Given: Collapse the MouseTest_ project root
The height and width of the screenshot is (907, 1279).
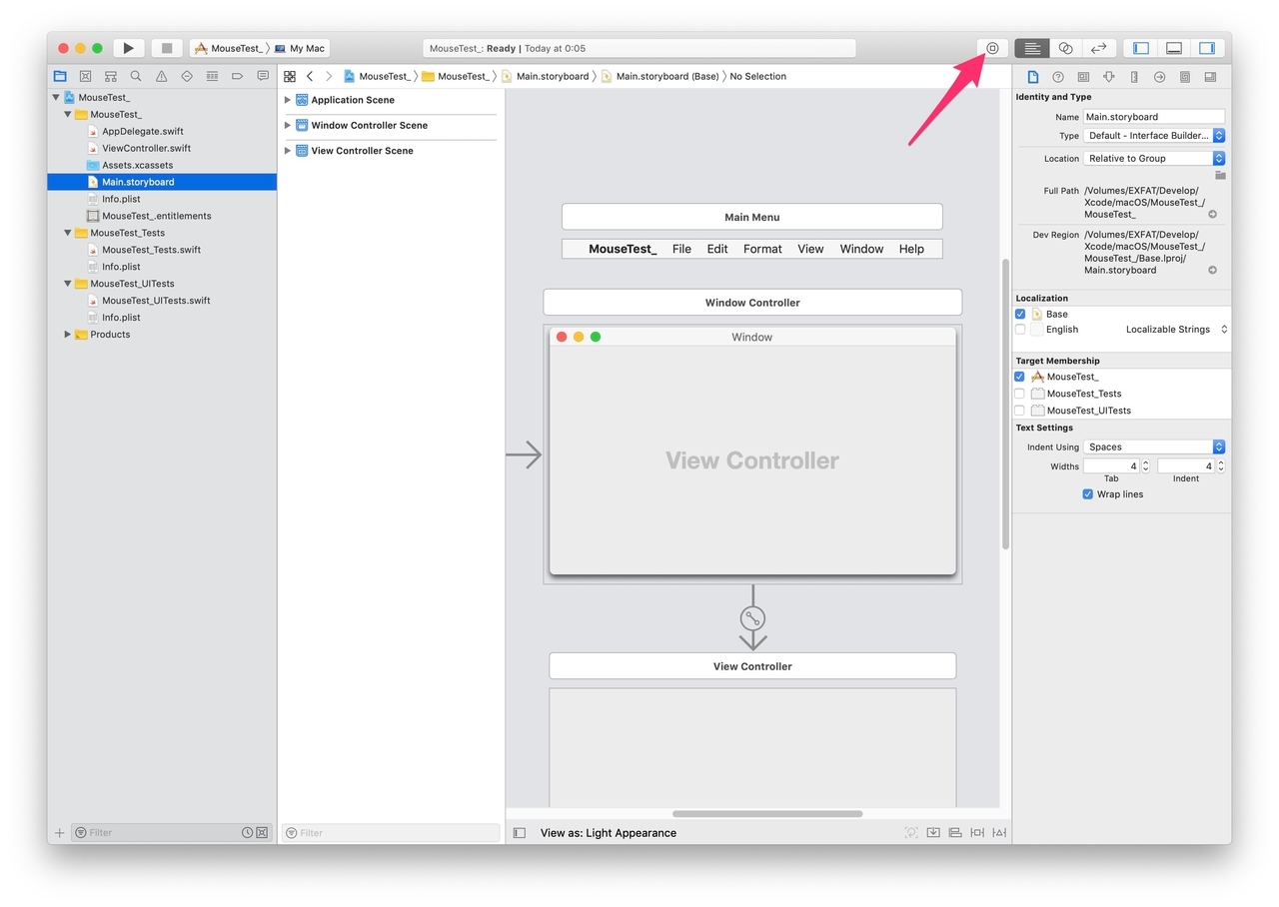Looking at the screenshot, I should pos(56,97).
